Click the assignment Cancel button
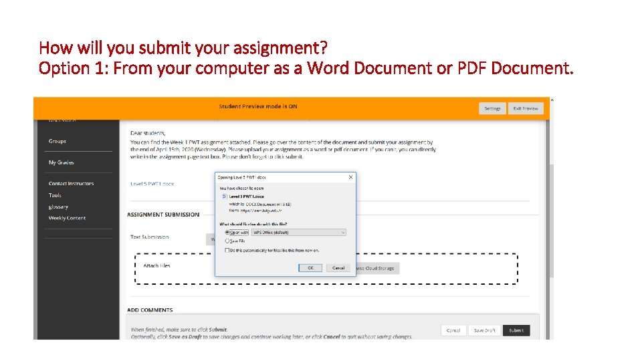642x361 pixels. pos(453,330)
